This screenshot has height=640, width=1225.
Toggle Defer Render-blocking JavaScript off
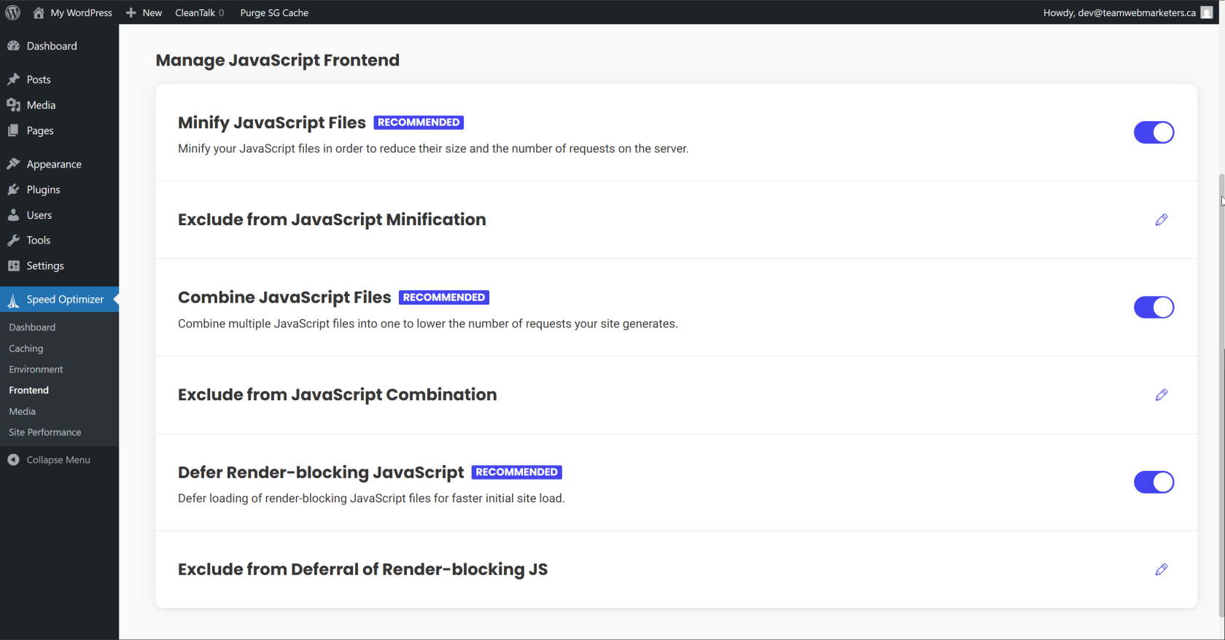(1154, 483)
